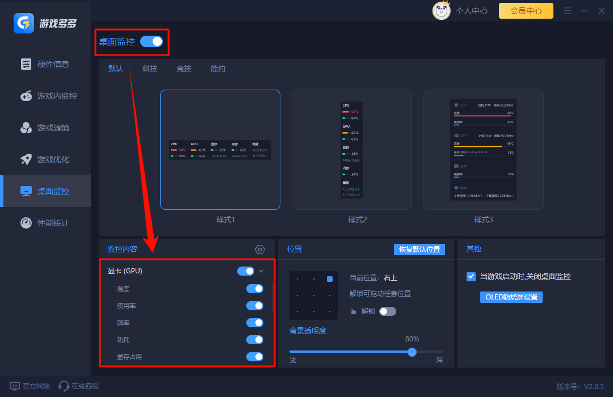Enable the 解锁 position unlock switch
Image resolution: width=613 pixels, height=397 pixels.
[388, 311]
